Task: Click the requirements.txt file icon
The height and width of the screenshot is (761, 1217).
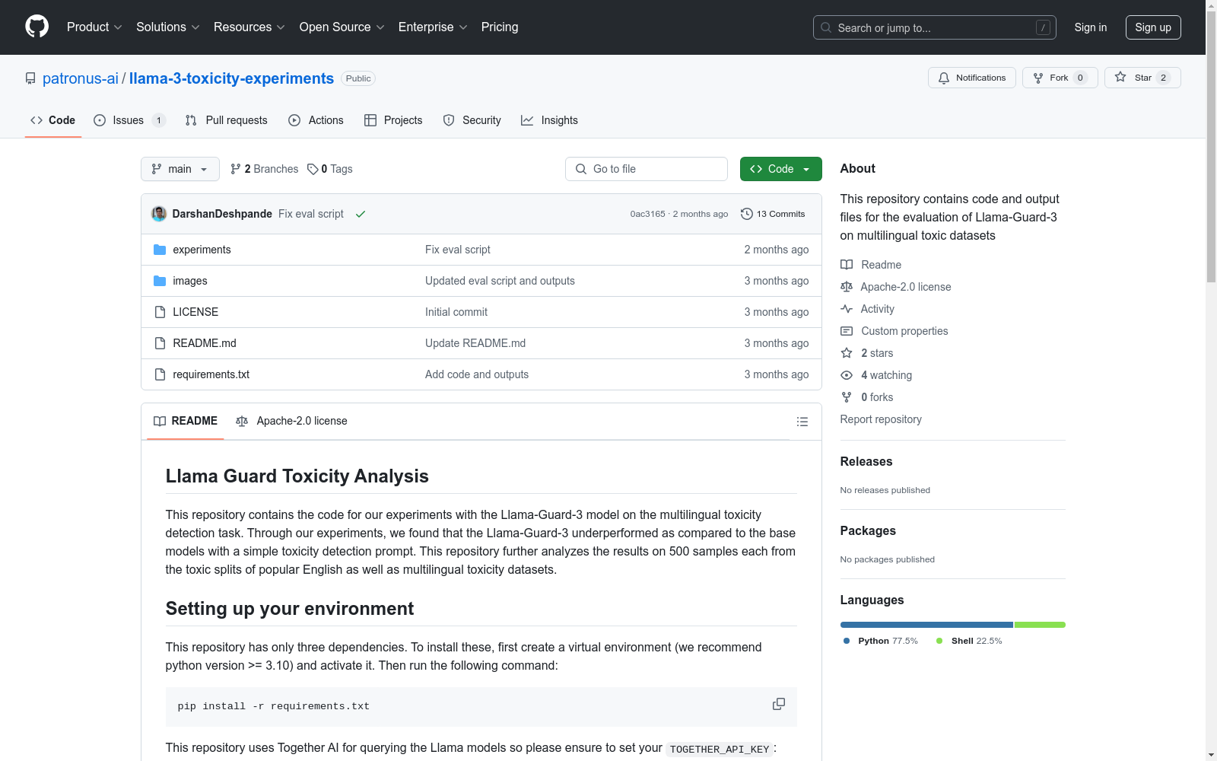Action: point(160,374)
